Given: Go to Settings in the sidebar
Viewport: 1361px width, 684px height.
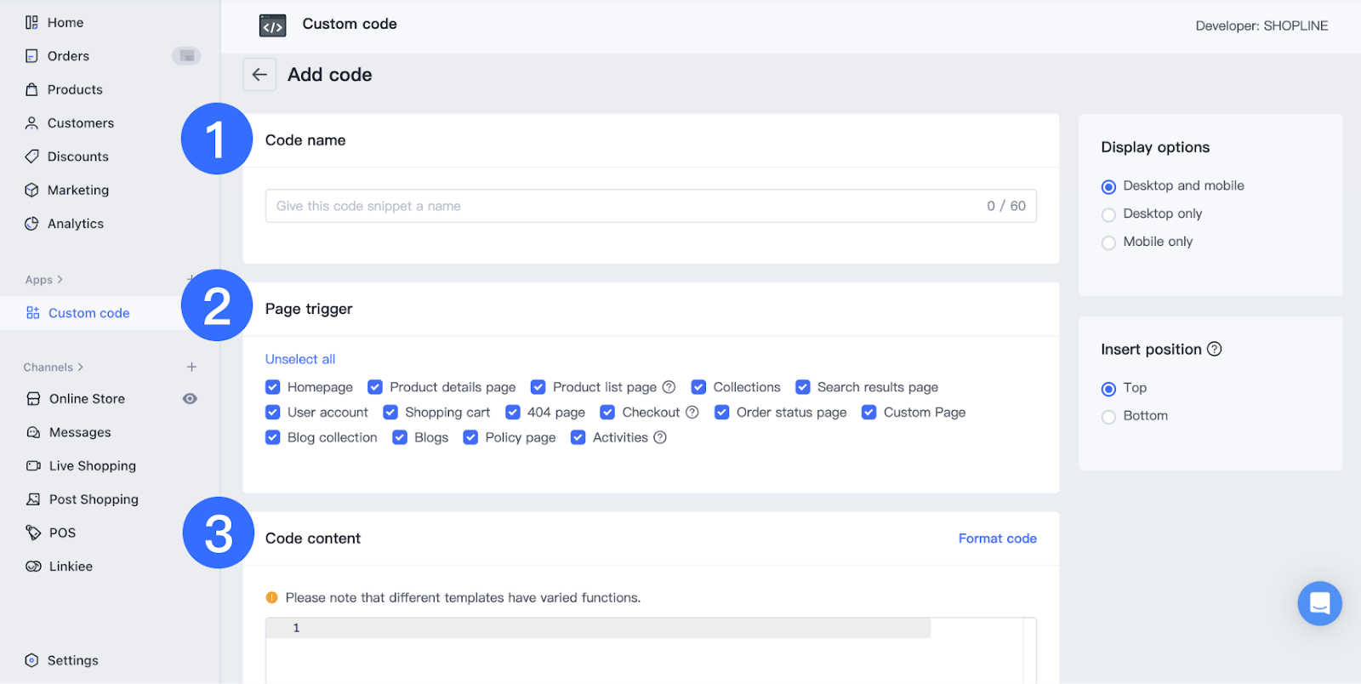Looking at the screenshot, I should (72, 660).
